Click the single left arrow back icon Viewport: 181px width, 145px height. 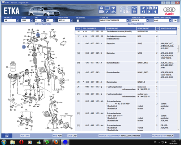pyautogui.click(x=155, y=12)
